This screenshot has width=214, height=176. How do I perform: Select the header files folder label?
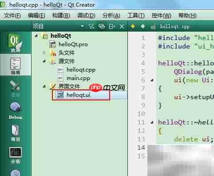point(67,53)
